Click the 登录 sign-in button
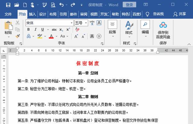The image size is (193, 124). click(x=129, y=5)
